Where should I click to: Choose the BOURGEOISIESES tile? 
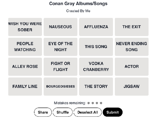(x=61, y=87)
